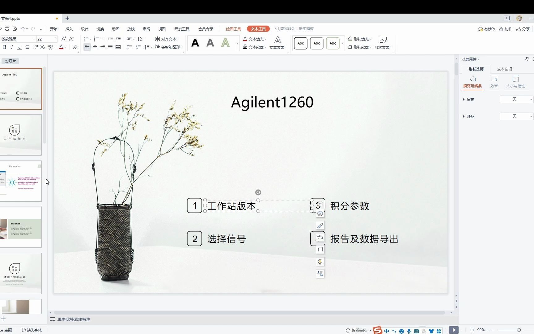Open the 动画 ribbon tab
This screenshot has width=534, height=334.
click(116, 29)
